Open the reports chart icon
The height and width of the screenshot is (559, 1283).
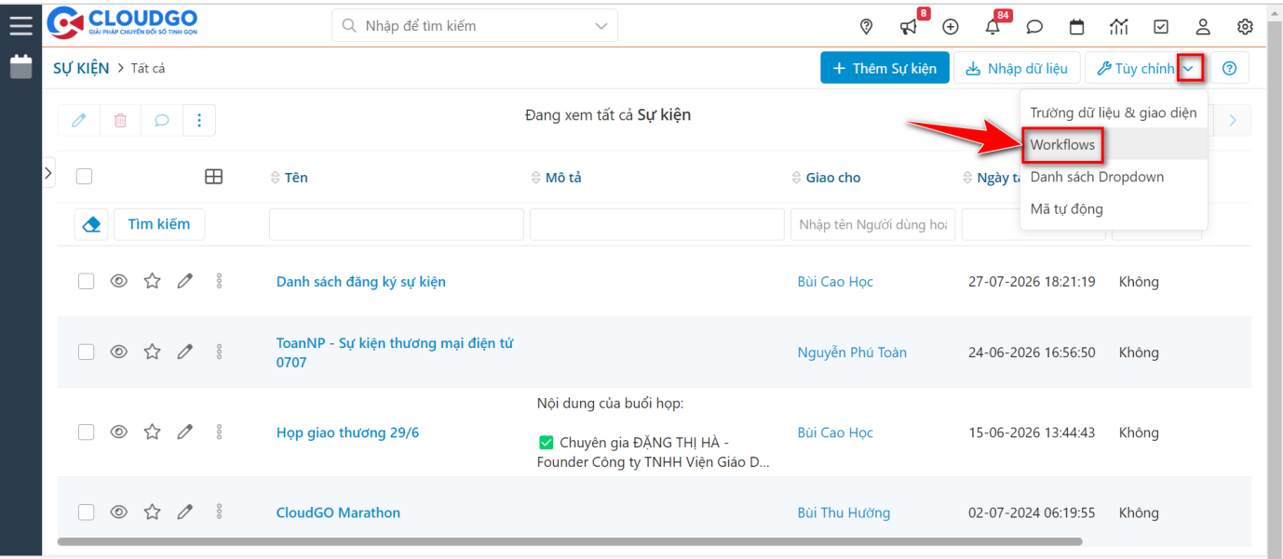tap(1118, 27)
